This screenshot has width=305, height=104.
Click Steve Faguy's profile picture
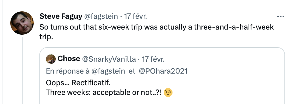[x=22, y=23]
